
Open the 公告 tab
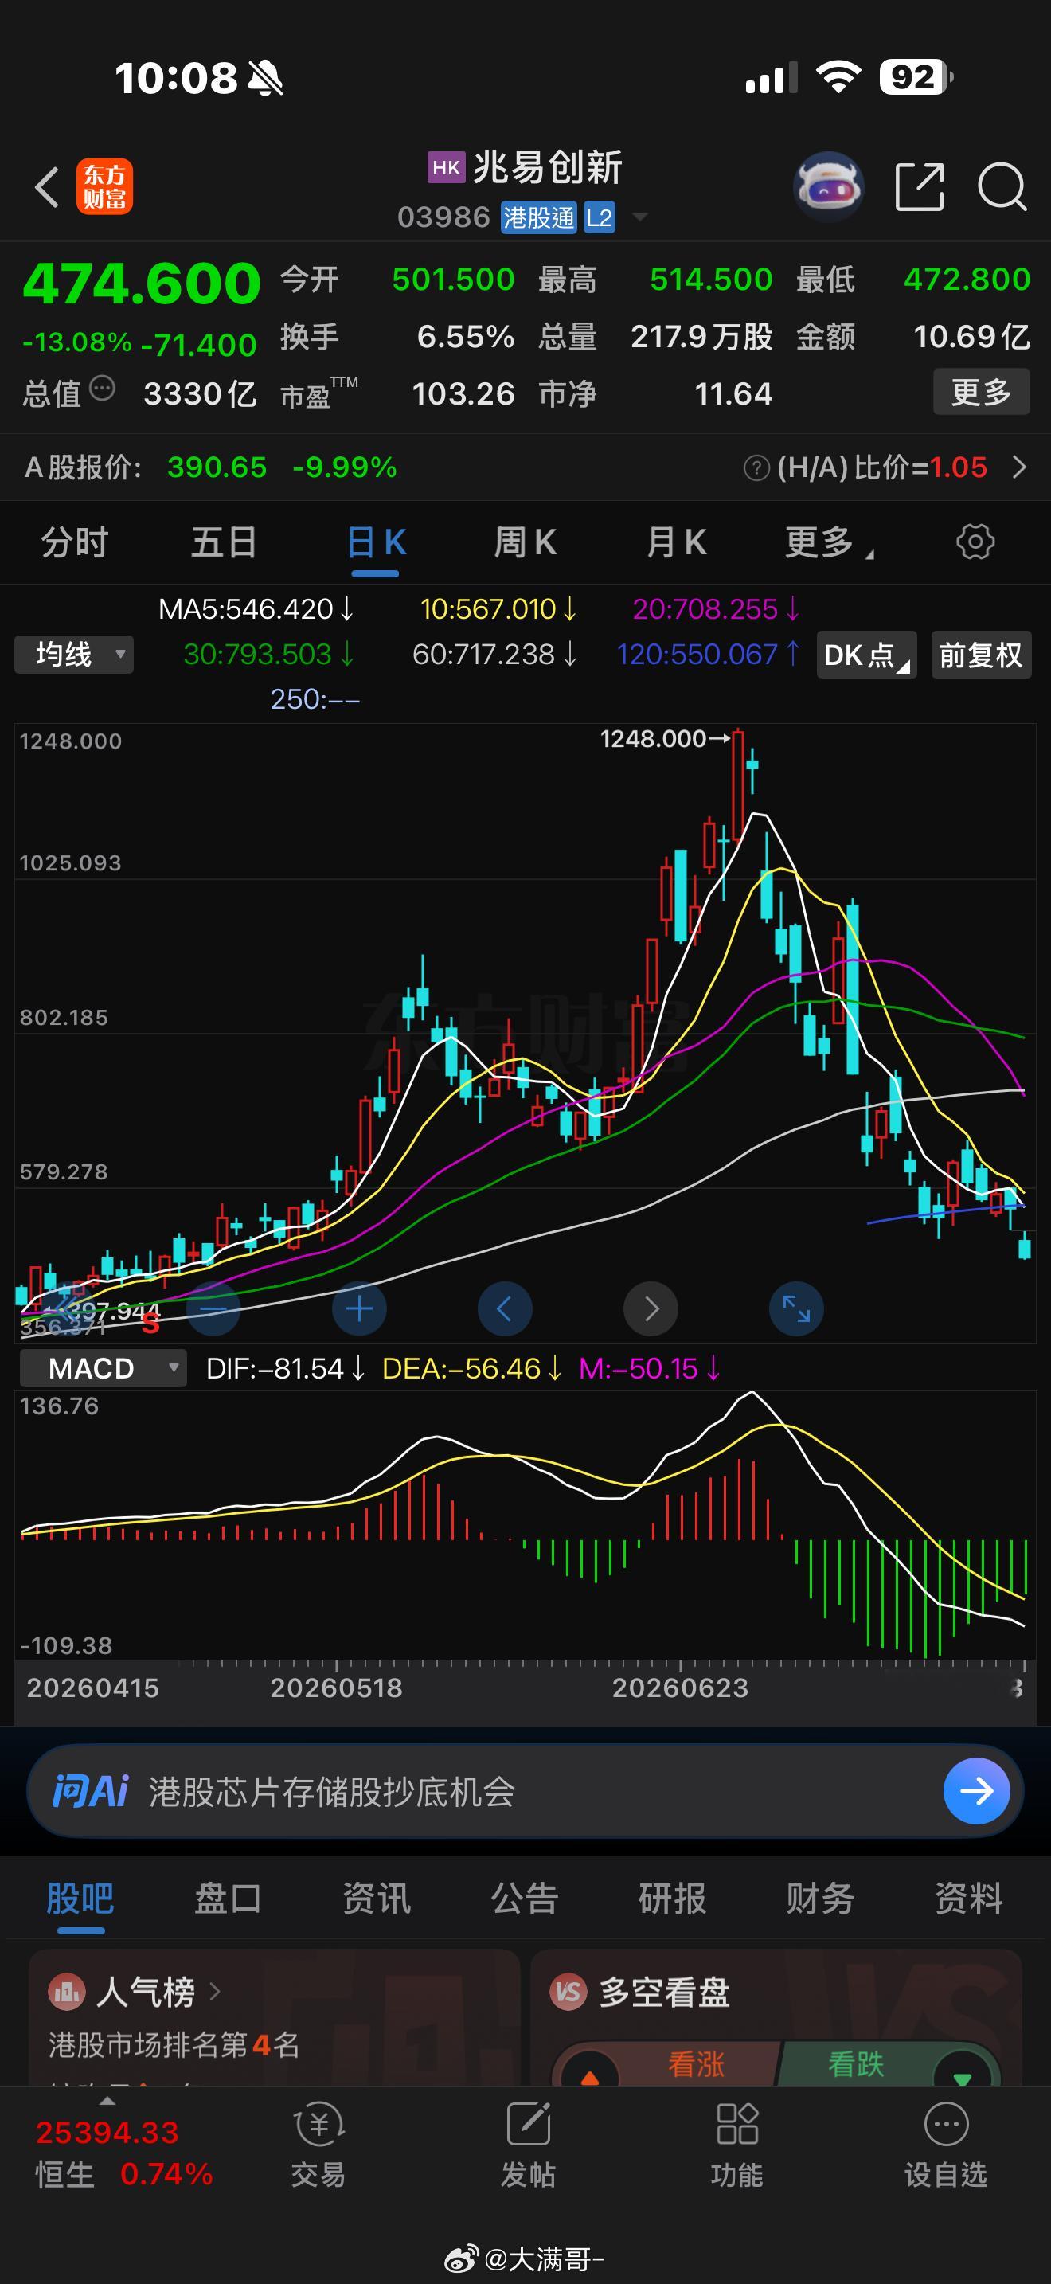pyautogui.click(x=525, y=1899)
